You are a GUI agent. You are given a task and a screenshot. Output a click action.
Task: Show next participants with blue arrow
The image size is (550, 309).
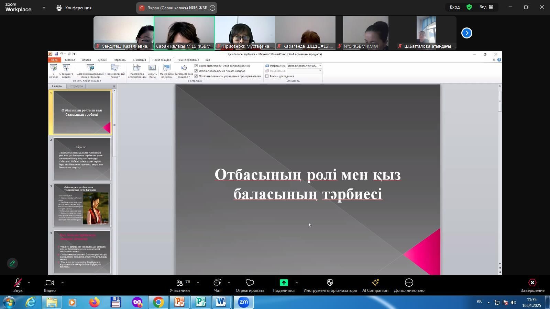coord(466,33)
